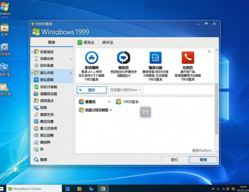The height and width of the screenshot is (192, 249).
Task: Click the green icon in the title bar
Action: coord(33,24)
